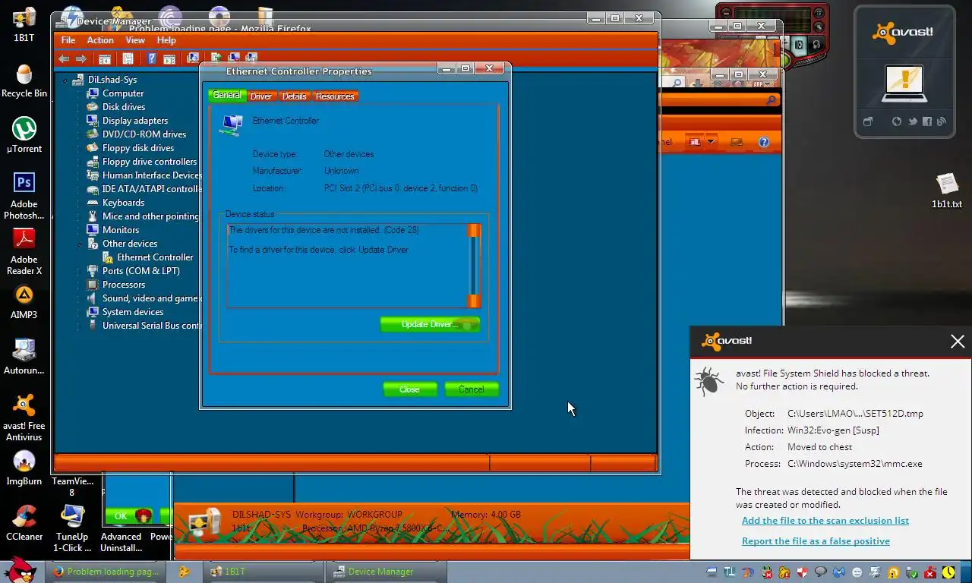972x583 pixels.
Task: Open the CCleaner desktop shortcut
Action: pos(24,523)
